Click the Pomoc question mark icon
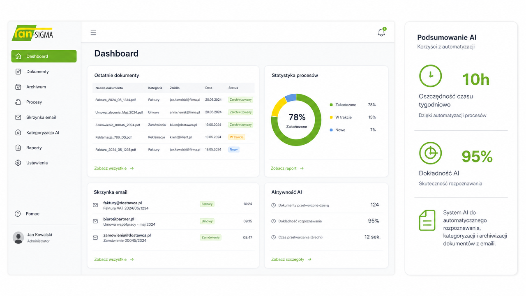Viewport: 526px width, 296px height. click(18, 214)
